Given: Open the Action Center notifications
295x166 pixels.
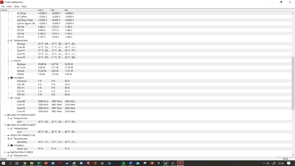Looking at the screenshot, I should pos(289,163).
